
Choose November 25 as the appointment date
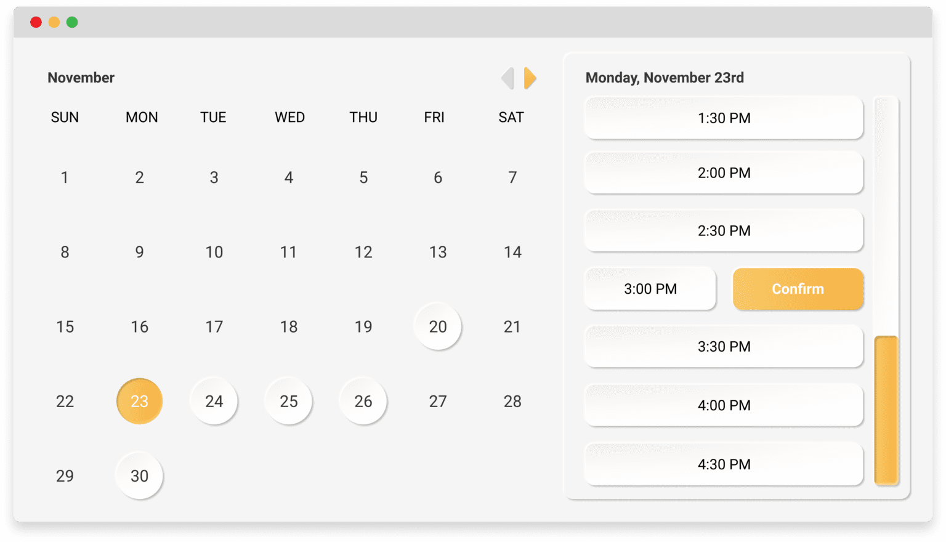[288, 402]
